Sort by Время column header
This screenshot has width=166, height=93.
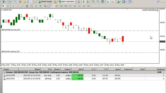30,69
